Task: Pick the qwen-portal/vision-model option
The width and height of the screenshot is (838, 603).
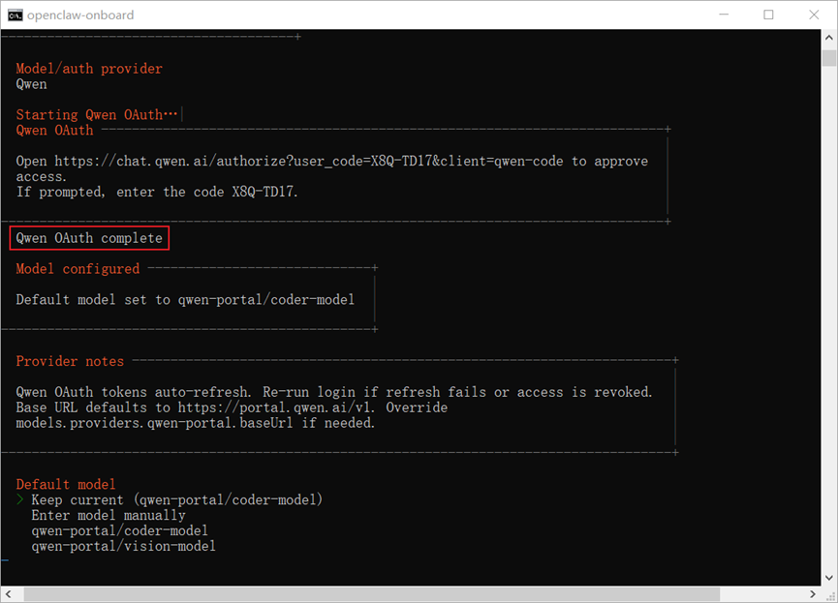Action: pyautogui.click(x=123, y=546)
